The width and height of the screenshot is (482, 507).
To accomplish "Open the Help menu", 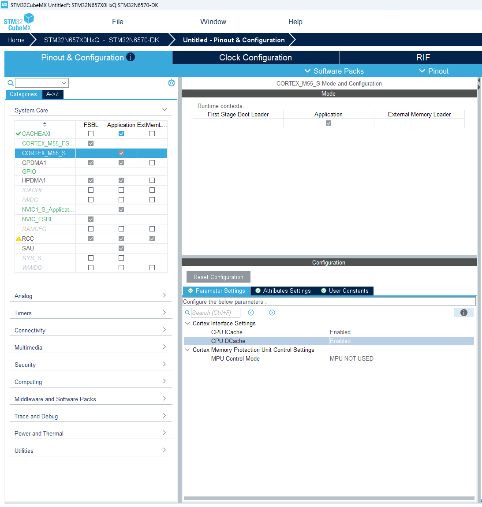I will point(295,22).
